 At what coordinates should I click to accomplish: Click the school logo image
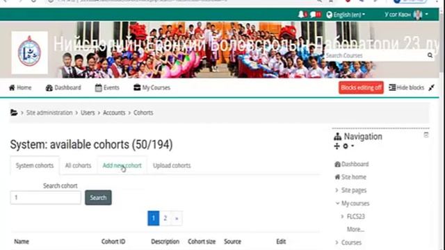coord(29,53)
